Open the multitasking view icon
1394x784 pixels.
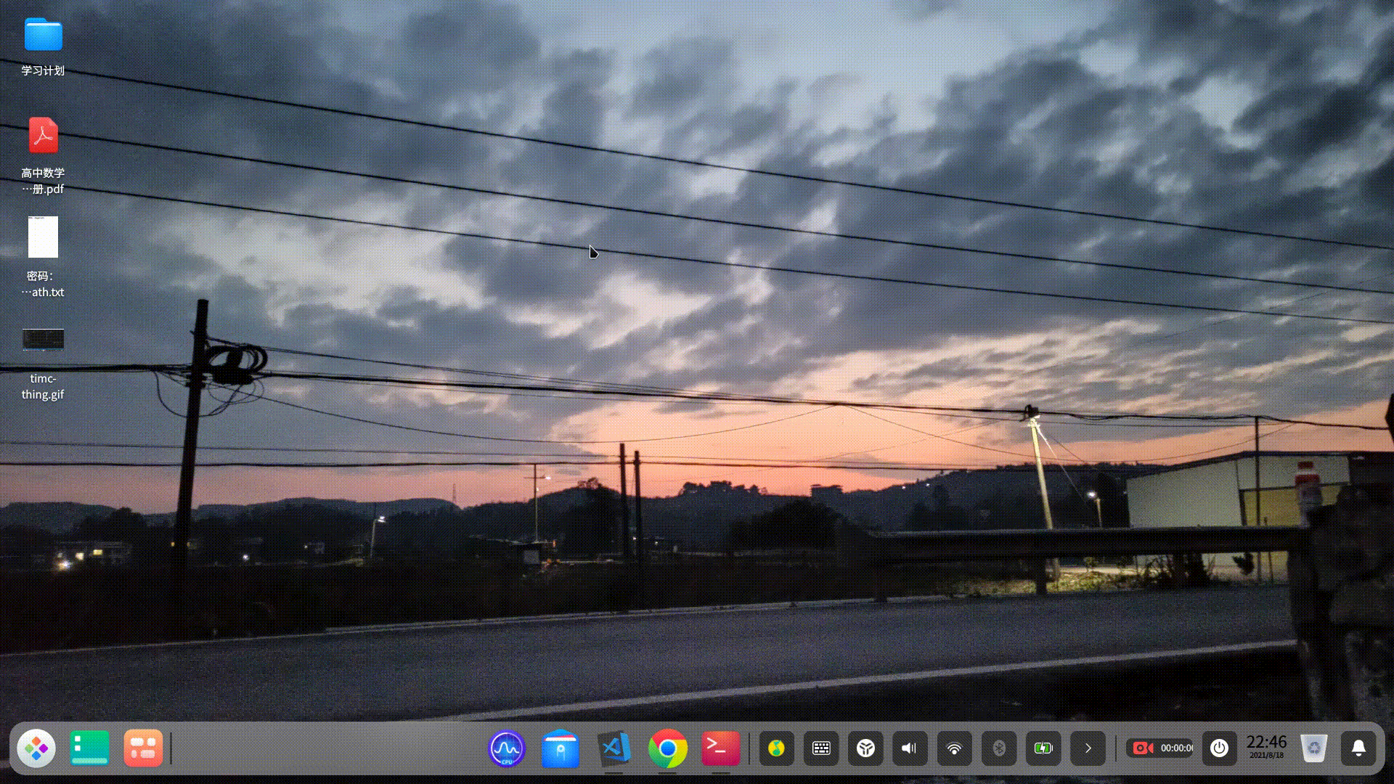point(143,748)
